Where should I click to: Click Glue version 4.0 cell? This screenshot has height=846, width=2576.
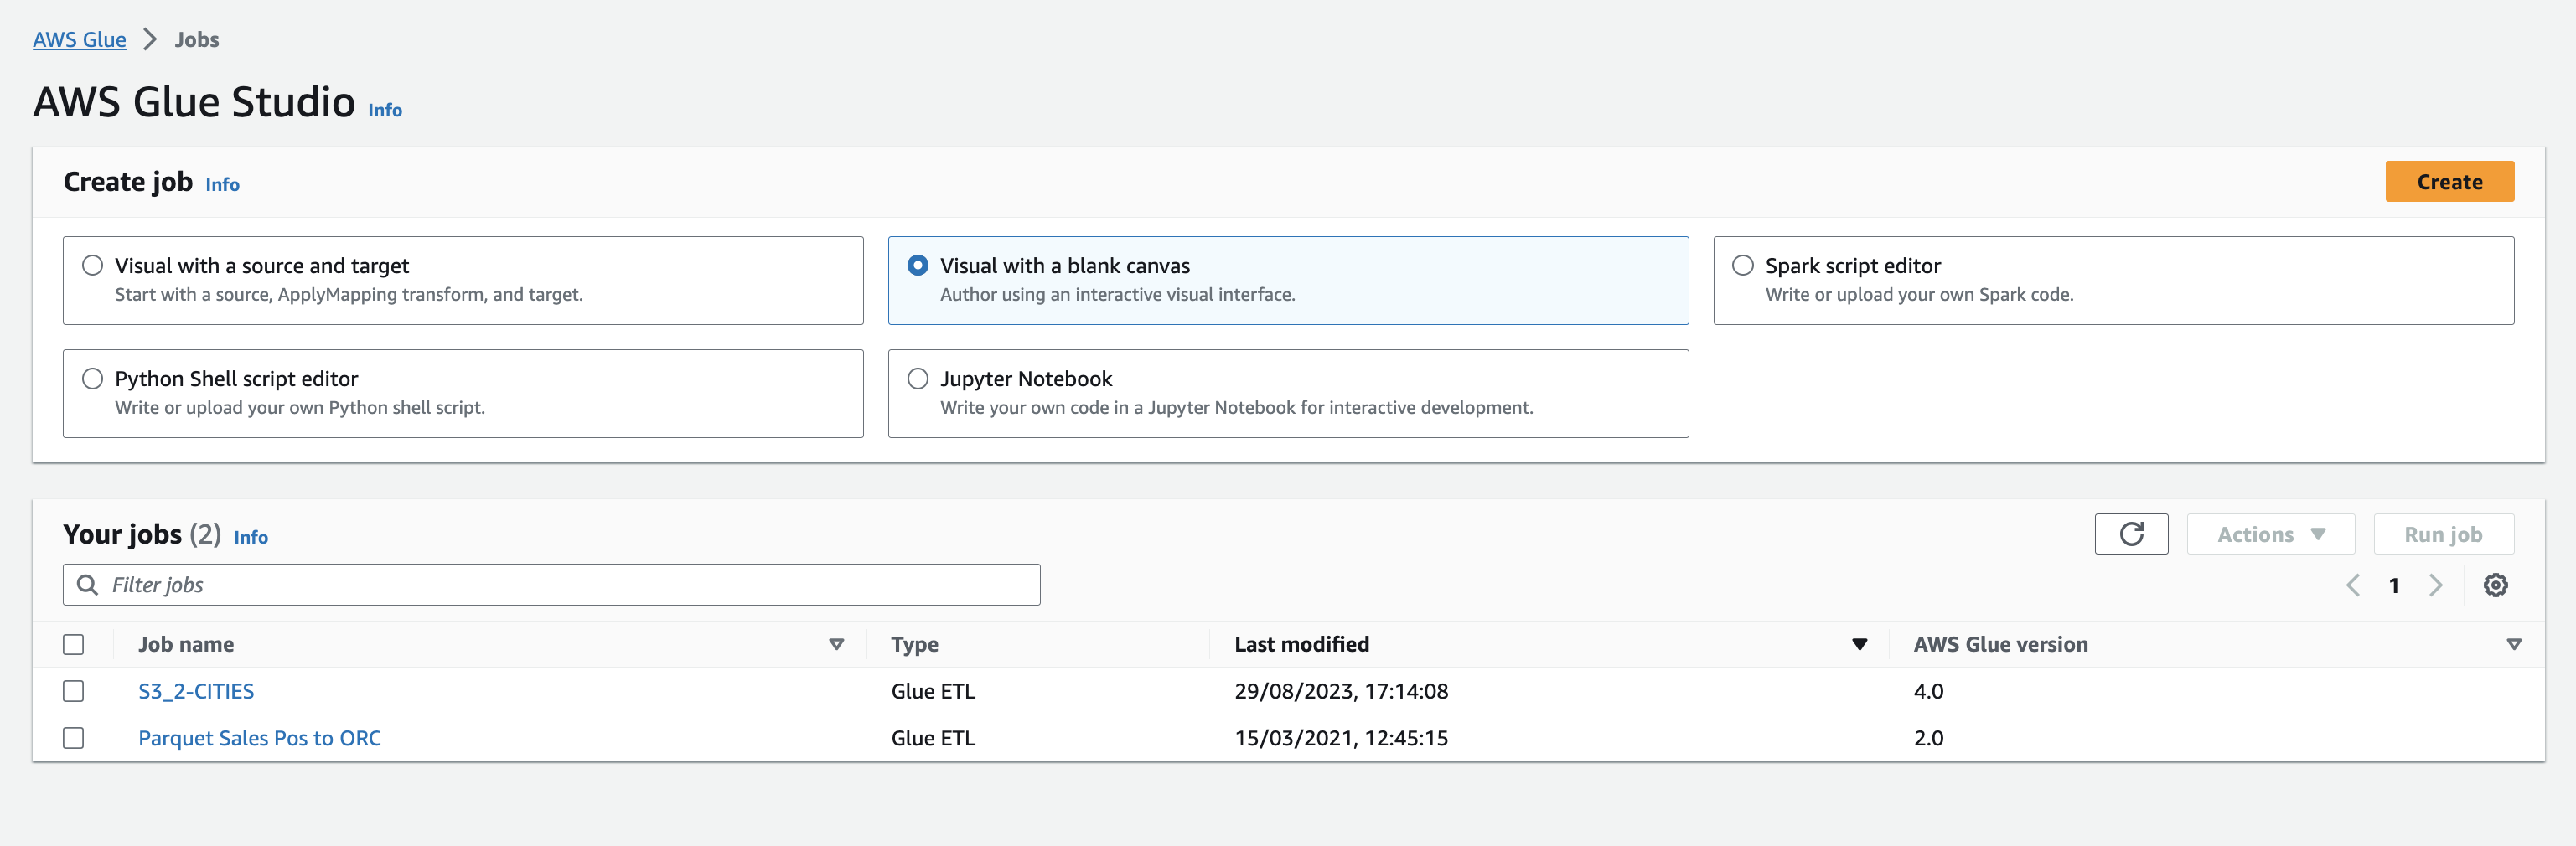(x=1928, y=691)
